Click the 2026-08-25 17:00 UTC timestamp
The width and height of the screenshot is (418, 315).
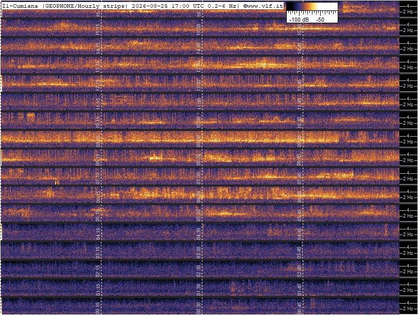pyautogui.click(x=167, y=6)
